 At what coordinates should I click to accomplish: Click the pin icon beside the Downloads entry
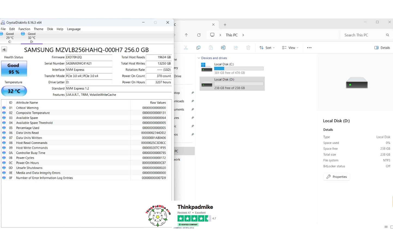coord(193,101)
